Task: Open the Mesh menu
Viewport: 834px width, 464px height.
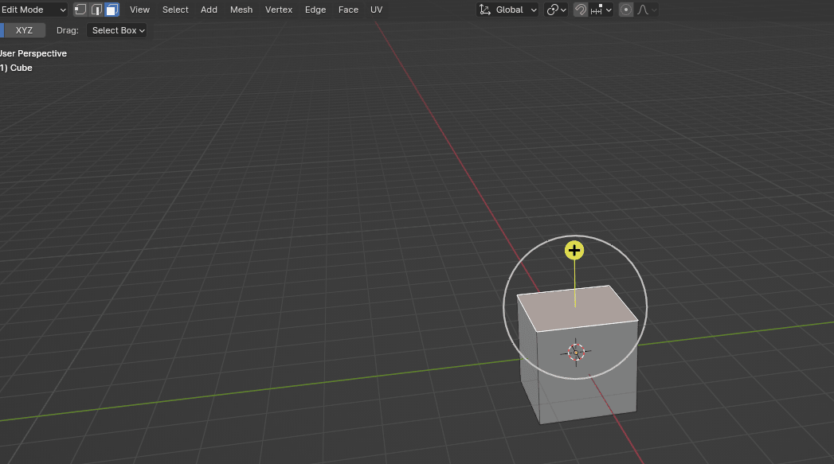Action: tap(241, 10)
